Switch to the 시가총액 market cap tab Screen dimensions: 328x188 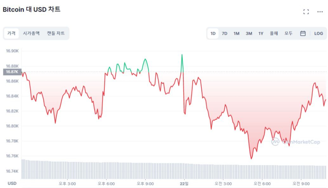[x=31, y=34]
